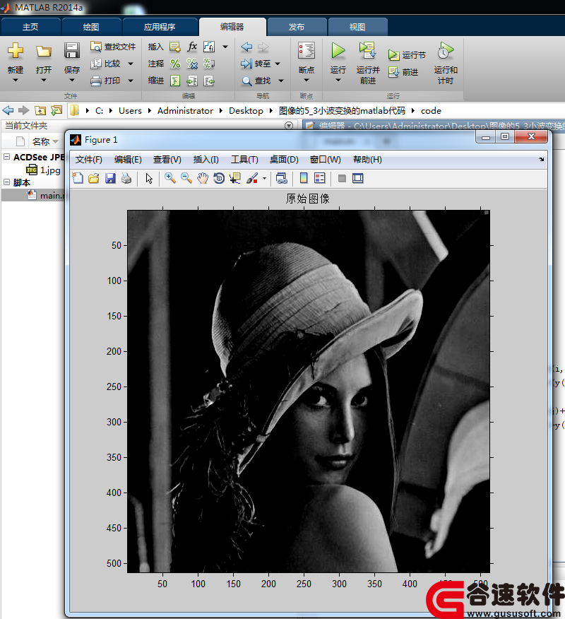The height and width of the screenshot is (619, 565).
Task: Click the smart indent icon next to 缩进
Action: (175, 81)
